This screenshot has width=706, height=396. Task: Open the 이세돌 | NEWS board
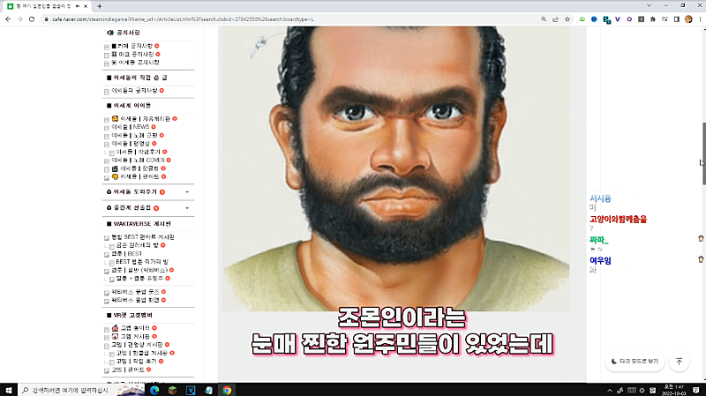pos(130,127)
